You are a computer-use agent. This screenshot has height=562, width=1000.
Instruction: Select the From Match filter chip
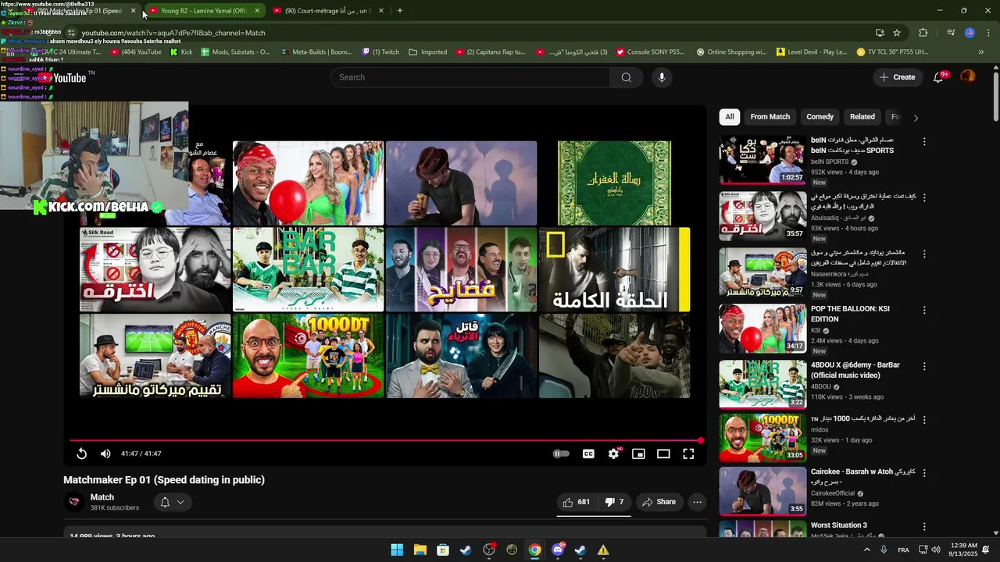tap(770, 116)
